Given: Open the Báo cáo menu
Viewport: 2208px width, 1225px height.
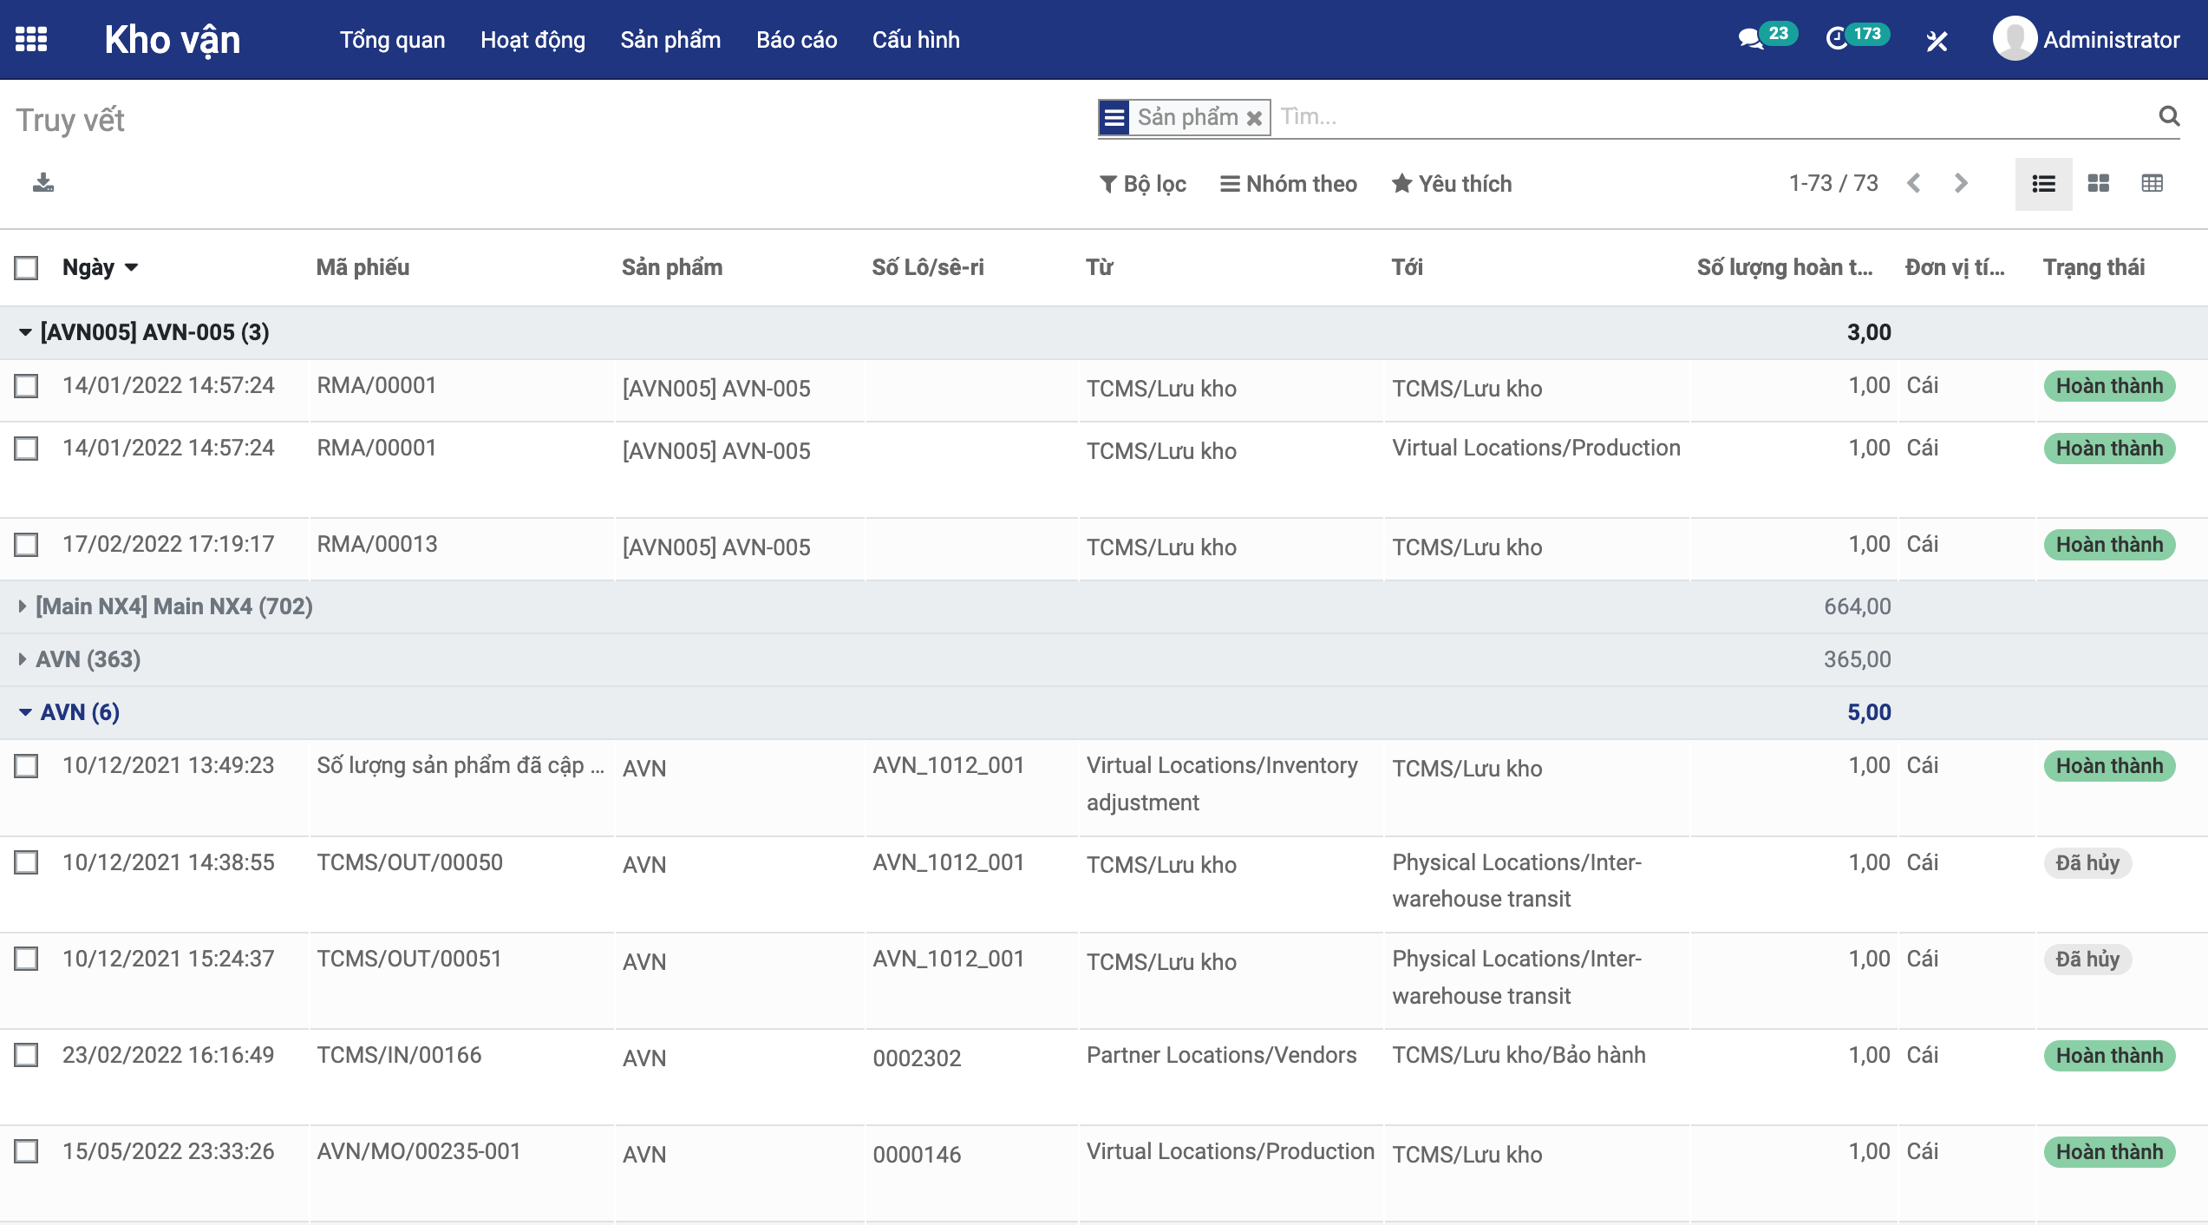Looking at the screenshot, I should [796, 40].
